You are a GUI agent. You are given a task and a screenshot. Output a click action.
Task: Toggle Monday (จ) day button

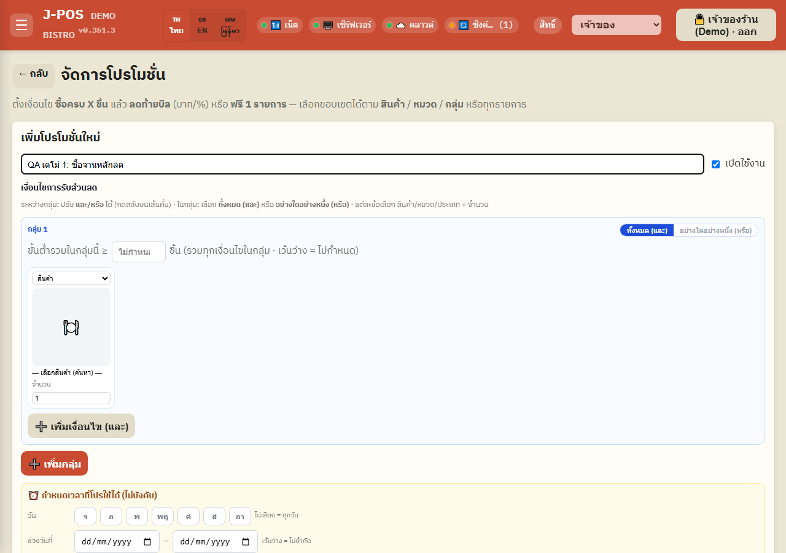point(85,516)
